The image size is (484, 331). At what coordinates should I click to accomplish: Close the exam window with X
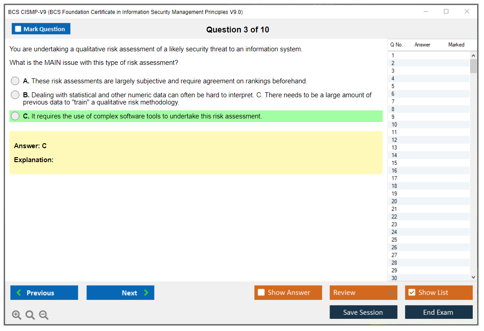coord(467,12)
